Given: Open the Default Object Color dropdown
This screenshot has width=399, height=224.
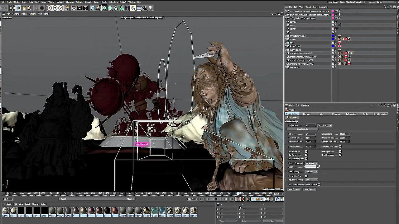Looking at the screenshot, I should 311,163.
